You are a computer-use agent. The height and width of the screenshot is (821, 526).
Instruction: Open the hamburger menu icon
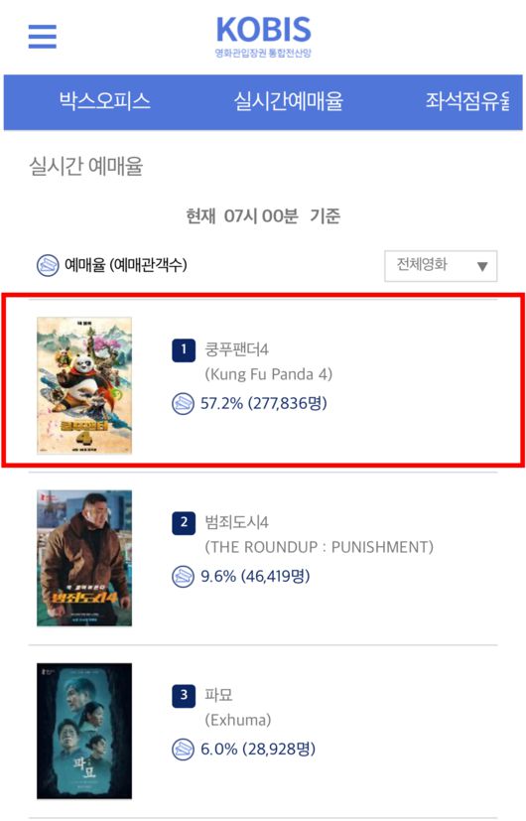(43, 36)
